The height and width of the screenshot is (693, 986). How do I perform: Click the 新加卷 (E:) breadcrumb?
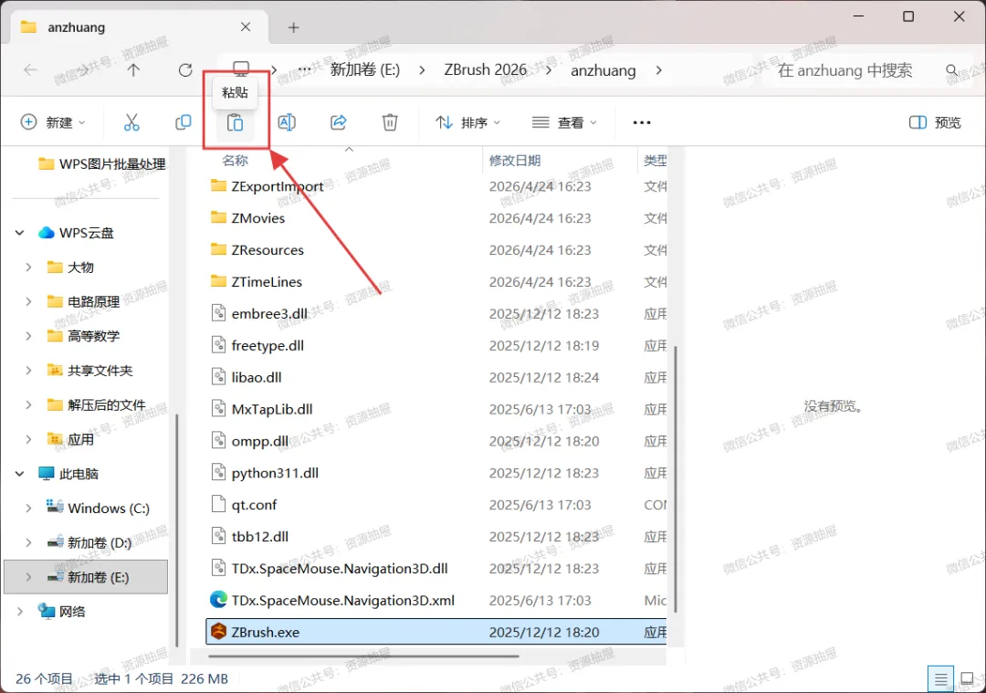(364, 69)
